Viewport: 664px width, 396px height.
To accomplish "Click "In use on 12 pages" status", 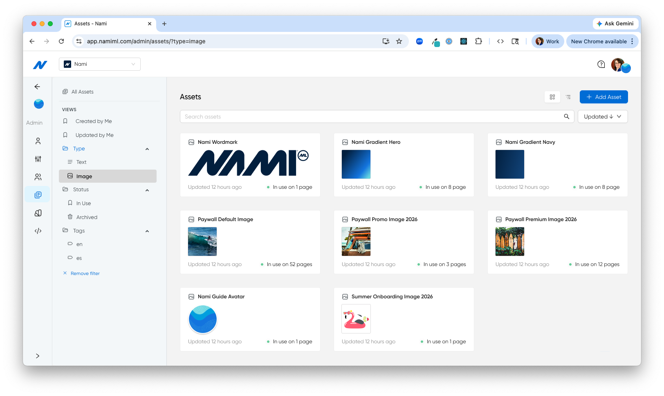I will (x=597, y=264).
